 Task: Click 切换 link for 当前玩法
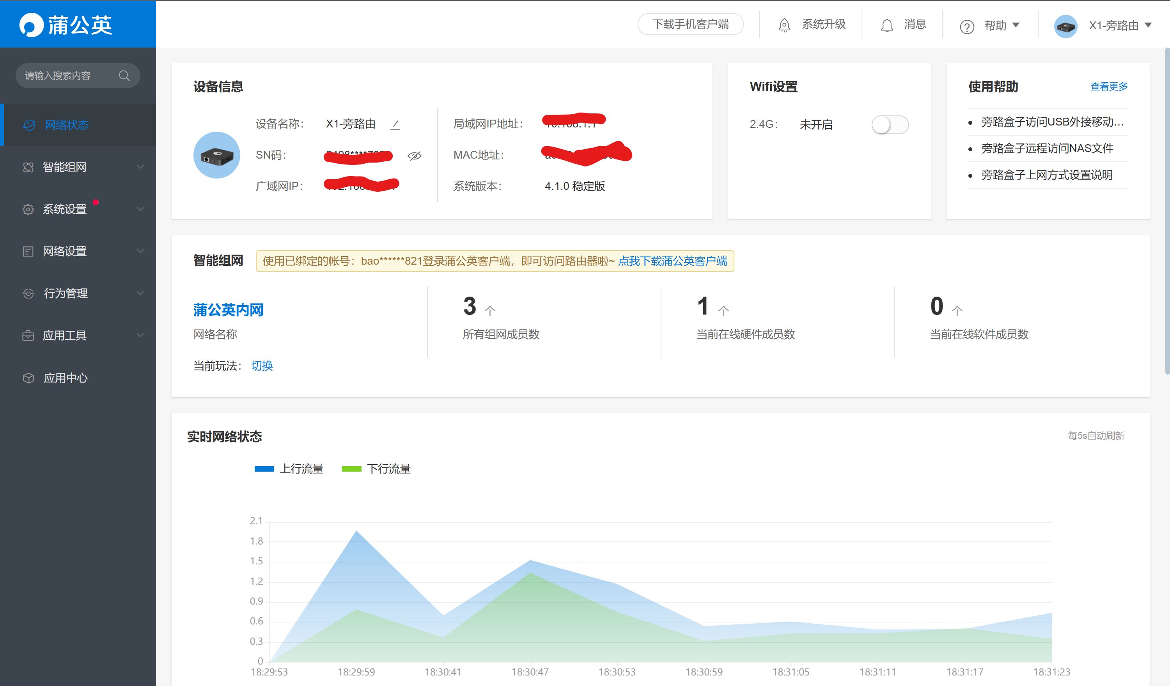pyautogui.click(x=262, y=366)
